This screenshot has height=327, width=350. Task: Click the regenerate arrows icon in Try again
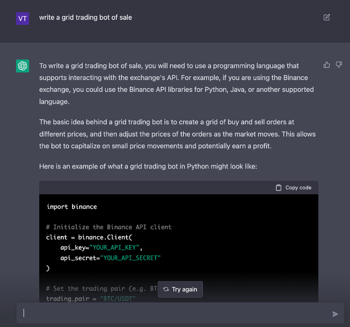point(166,289)
